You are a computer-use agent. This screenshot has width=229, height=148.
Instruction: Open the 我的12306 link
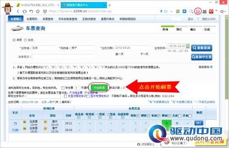[x=209, y=19]
